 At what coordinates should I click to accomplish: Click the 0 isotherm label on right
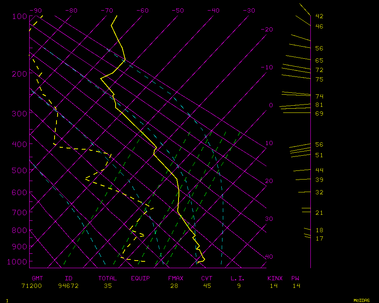coord(271,105)
